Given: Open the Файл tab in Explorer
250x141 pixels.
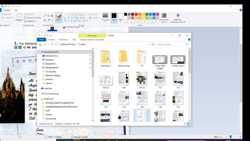Looking at the screenshot, I should coord(41,40).
